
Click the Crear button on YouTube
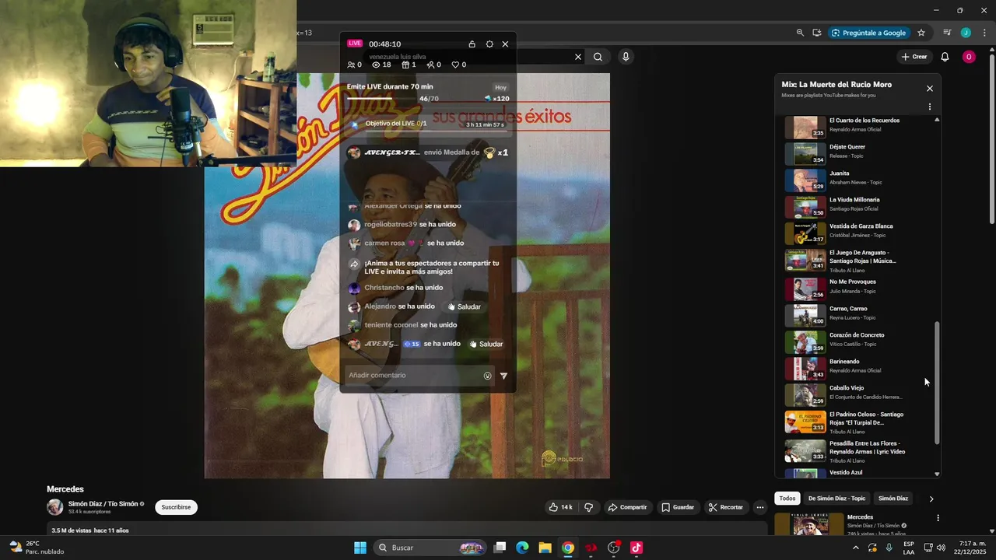(x=914, y=57)
